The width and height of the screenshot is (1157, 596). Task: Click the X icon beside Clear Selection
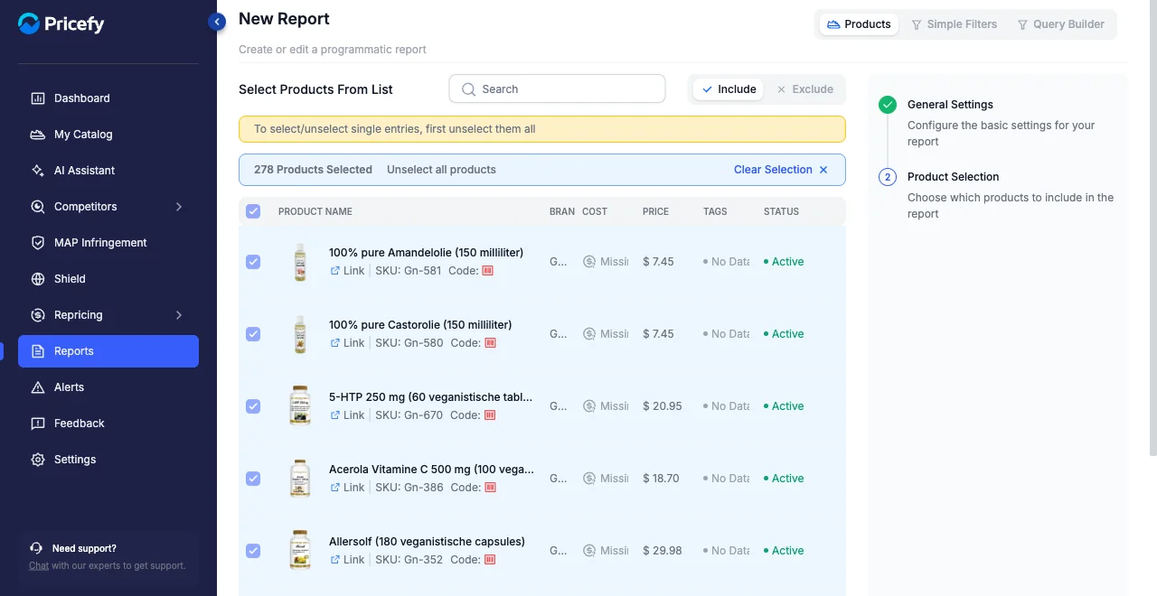click(823, 170)
